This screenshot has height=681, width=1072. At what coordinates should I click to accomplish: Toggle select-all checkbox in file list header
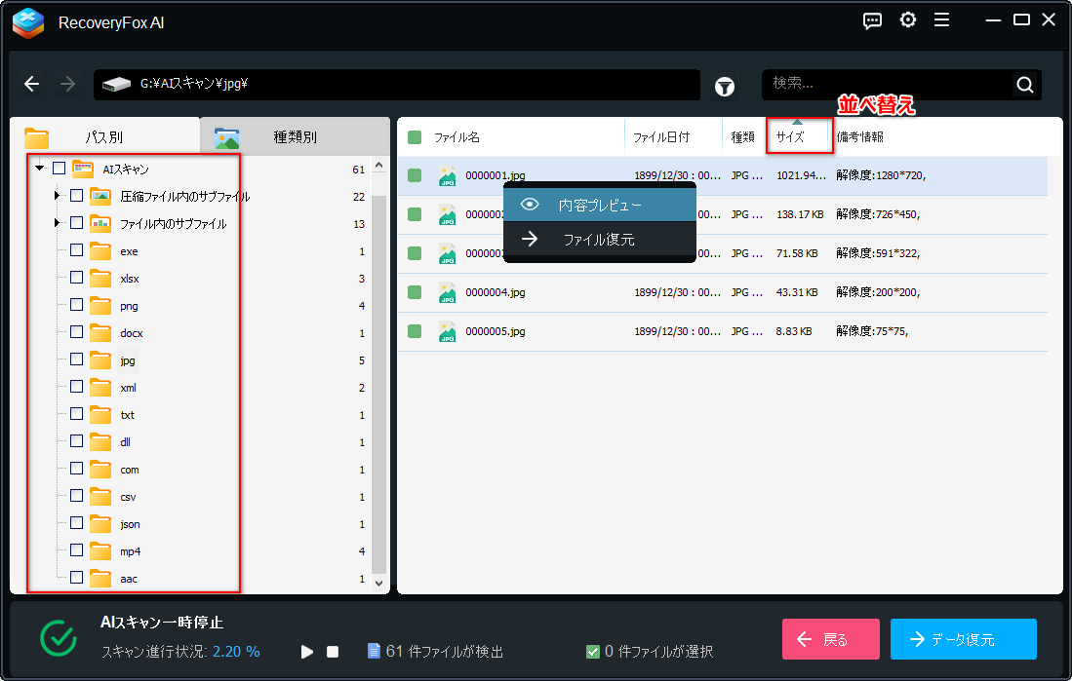pos(415,137)
